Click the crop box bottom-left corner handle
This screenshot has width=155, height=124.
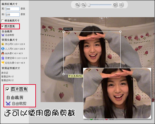[x=64, y=74]
